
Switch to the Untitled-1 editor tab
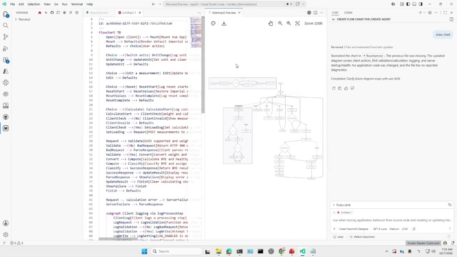[x=129, y=13]
